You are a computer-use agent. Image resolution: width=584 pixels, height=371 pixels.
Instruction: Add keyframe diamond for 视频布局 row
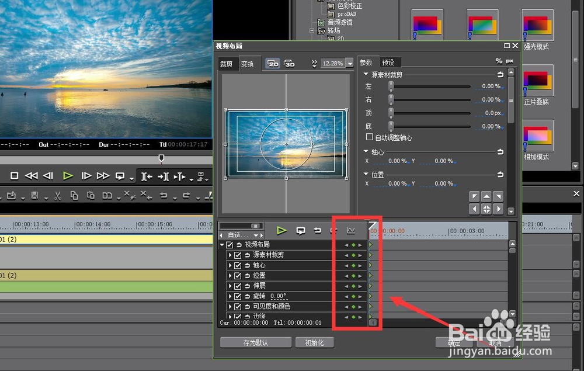coord(353,245)
